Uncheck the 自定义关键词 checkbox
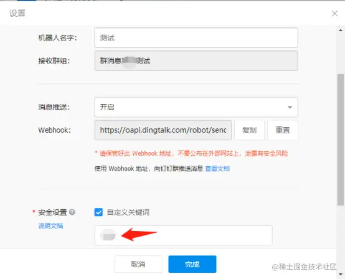The image size is (345, 279). (98, 212)
